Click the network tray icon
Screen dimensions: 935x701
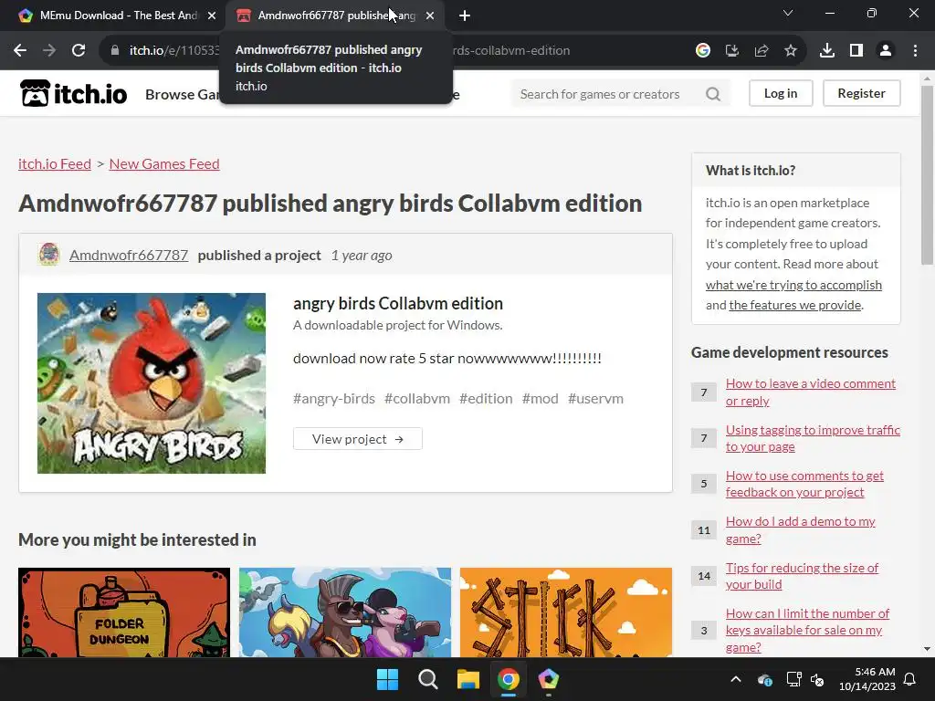(x=793, y=679)
